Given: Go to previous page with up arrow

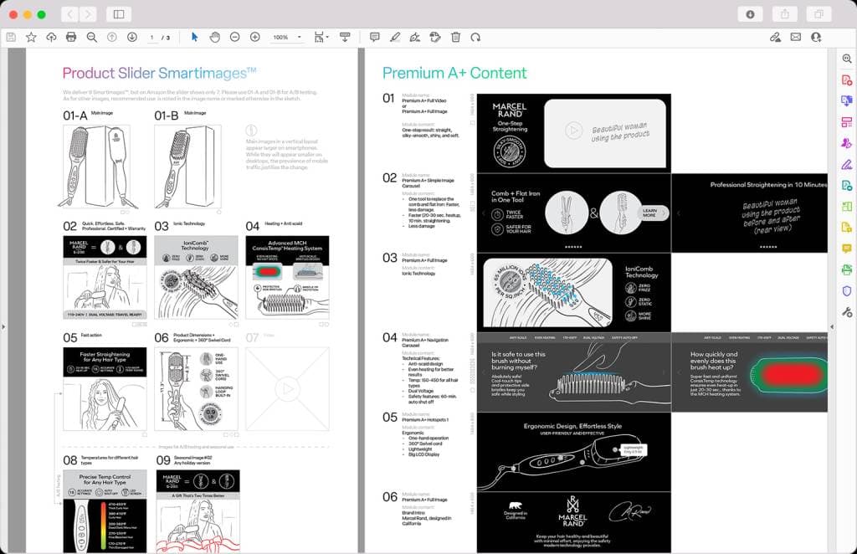Looking at the screenshot, I should point(112,37).
